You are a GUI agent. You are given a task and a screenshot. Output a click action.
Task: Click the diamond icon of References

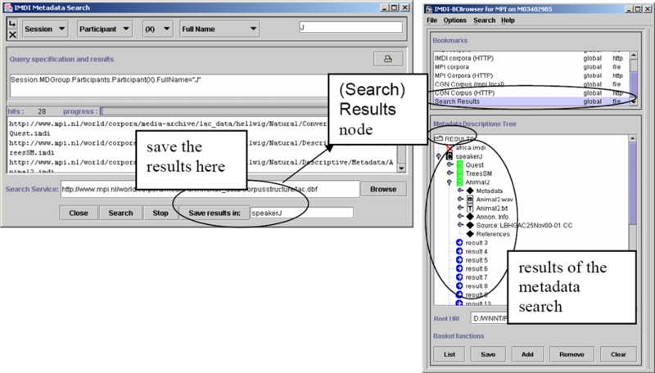point(470,234)
